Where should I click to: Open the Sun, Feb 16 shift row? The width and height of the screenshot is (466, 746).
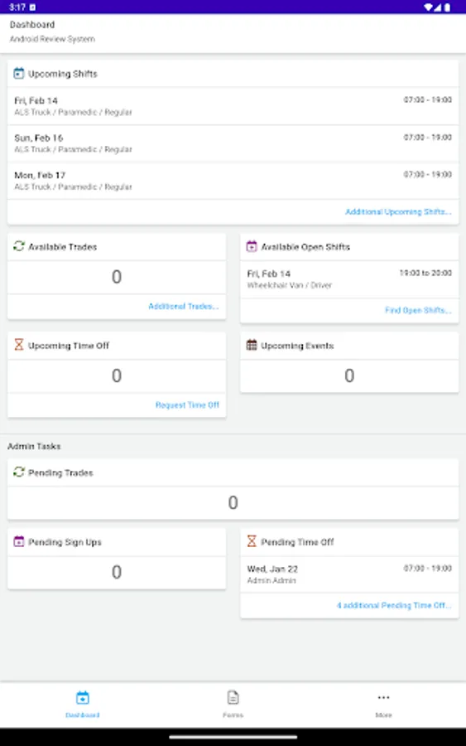233,143
